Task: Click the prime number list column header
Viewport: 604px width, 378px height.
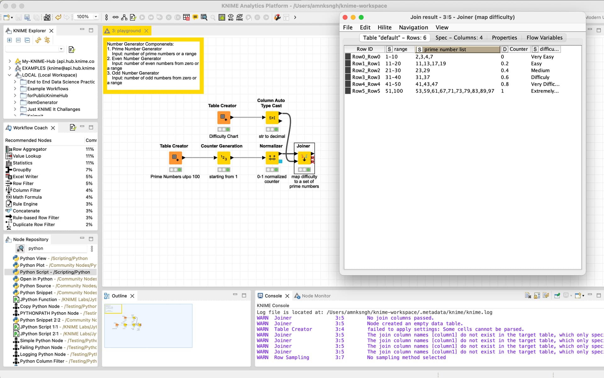Action: [458, 49]
